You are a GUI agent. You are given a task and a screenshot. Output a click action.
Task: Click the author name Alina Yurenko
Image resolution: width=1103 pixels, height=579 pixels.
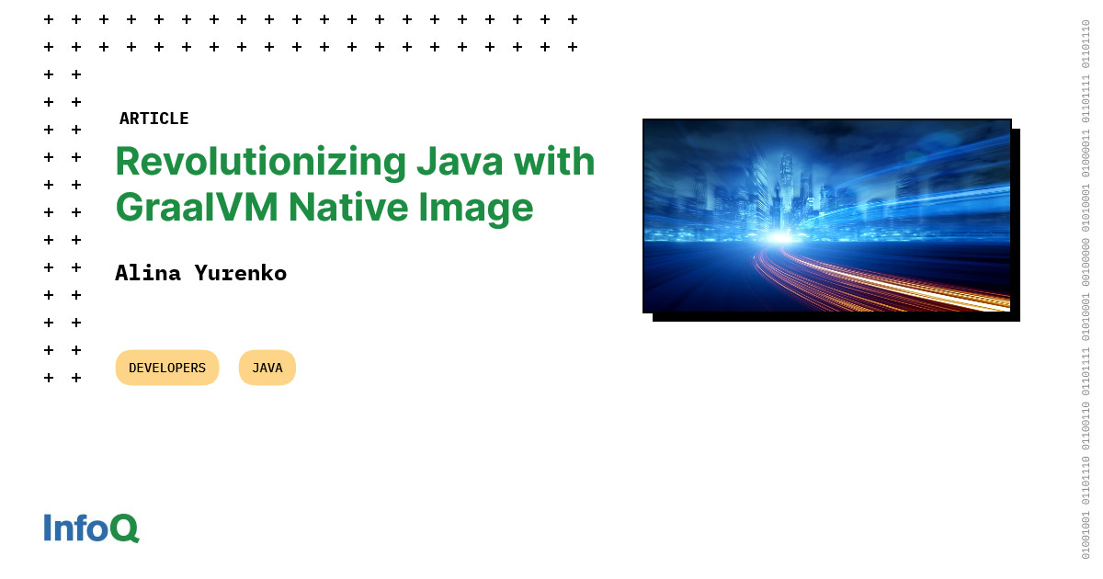coord(200,273)
